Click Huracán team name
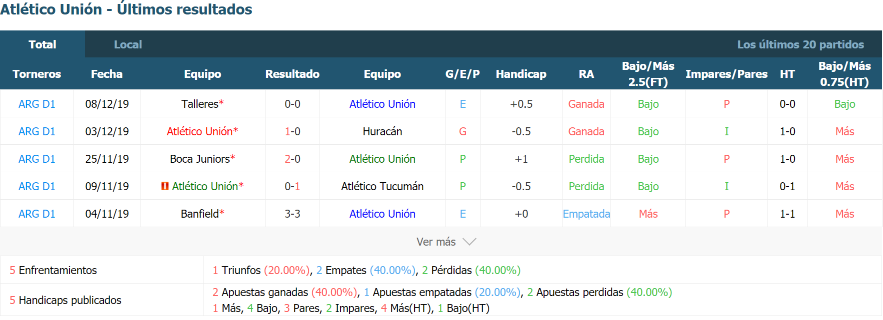Image resolution: width=883 pixels, height=320 pixels. click(x=382, y=131)
